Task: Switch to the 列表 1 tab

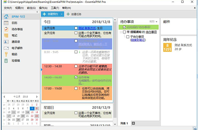Action: (x=124, y=123)
